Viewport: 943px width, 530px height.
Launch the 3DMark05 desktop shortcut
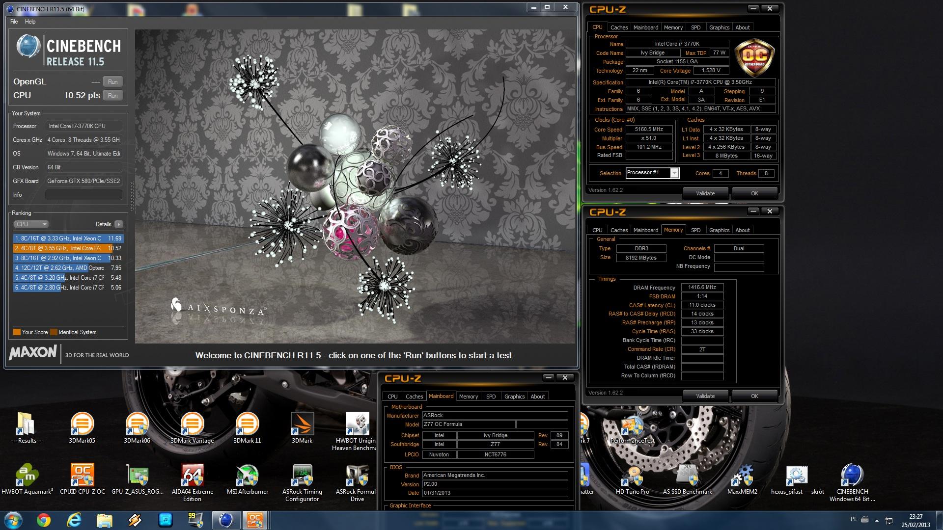[82, 428]
